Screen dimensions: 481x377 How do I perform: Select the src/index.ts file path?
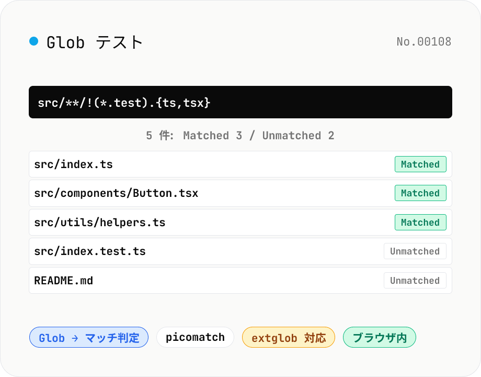coord(73,164)
